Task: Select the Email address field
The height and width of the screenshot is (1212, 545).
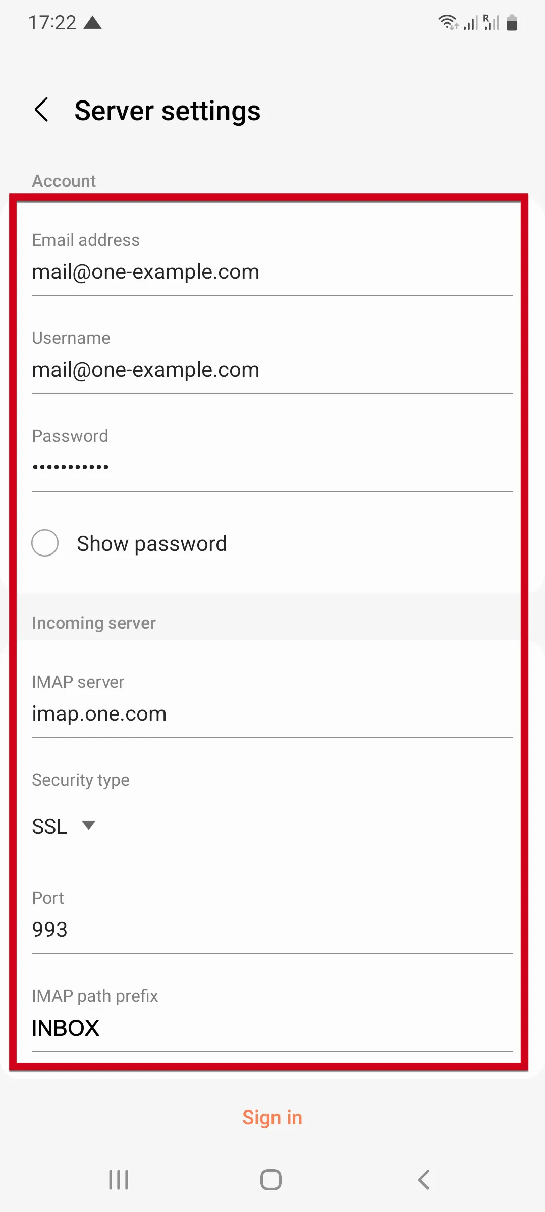Action: [272, 272]
